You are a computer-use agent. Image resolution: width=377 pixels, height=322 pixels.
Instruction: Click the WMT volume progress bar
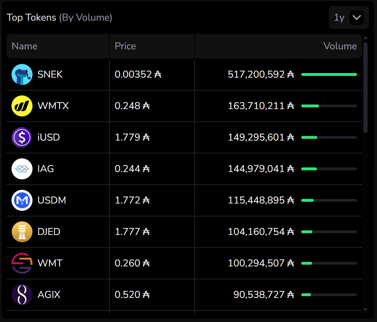(x=329, y=263)
